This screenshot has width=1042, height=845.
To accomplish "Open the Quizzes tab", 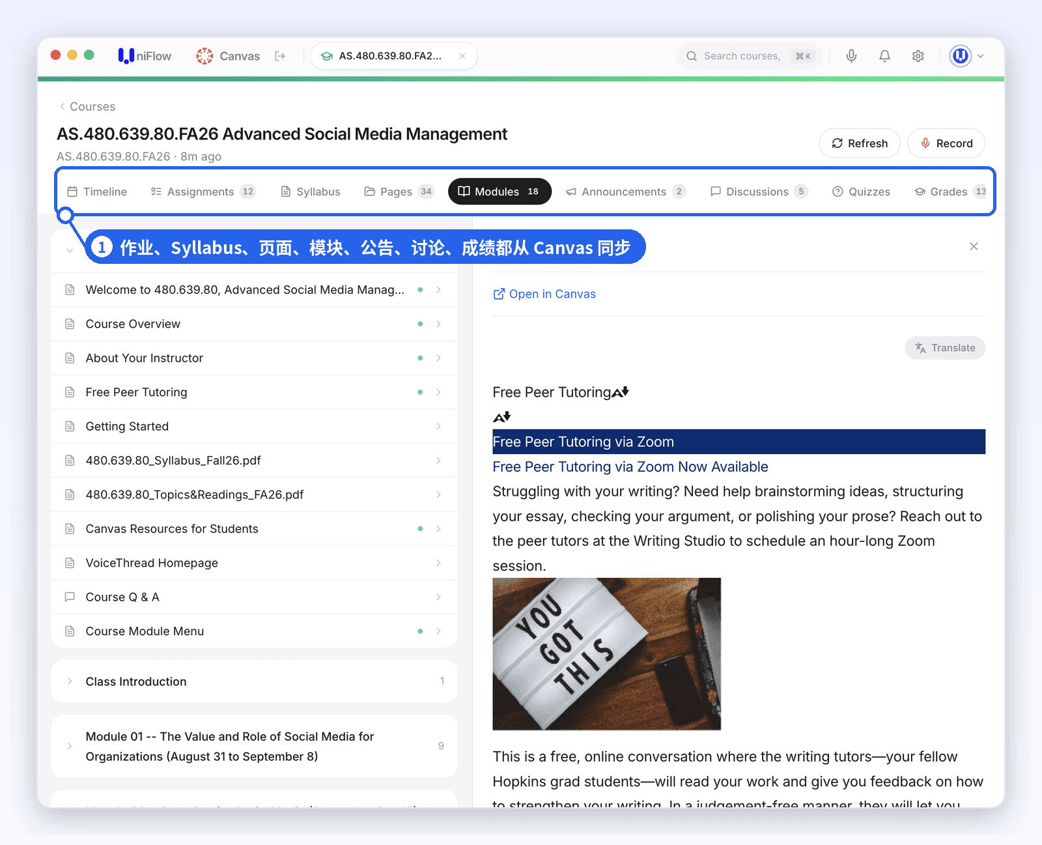I will [862, 192].
